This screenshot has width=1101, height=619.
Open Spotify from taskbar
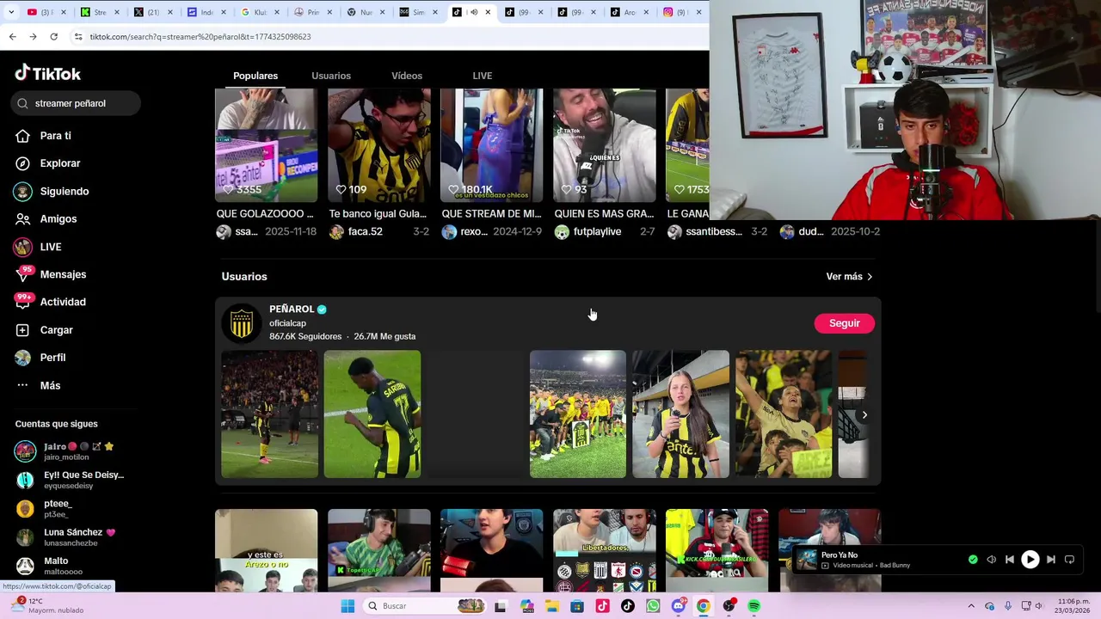click(x=753, y=606)
